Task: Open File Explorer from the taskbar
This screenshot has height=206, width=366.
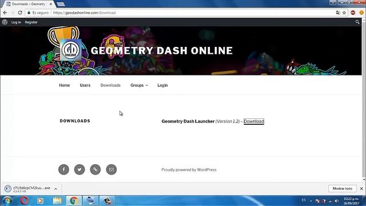Action: [57, 201]
